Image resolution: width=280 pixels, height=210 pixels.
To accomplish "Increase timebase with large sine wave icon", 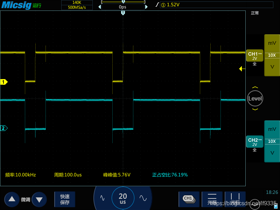I will coord(143,198).
